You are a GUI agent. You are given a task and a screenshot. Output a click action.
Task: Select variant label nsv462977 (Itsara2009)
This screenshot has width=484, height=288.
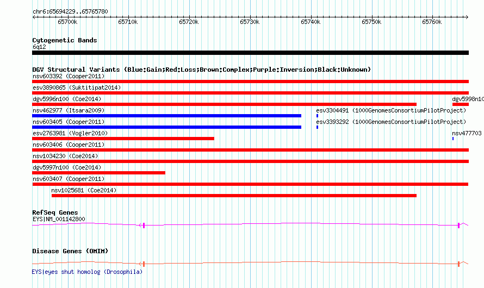point(69,110)
